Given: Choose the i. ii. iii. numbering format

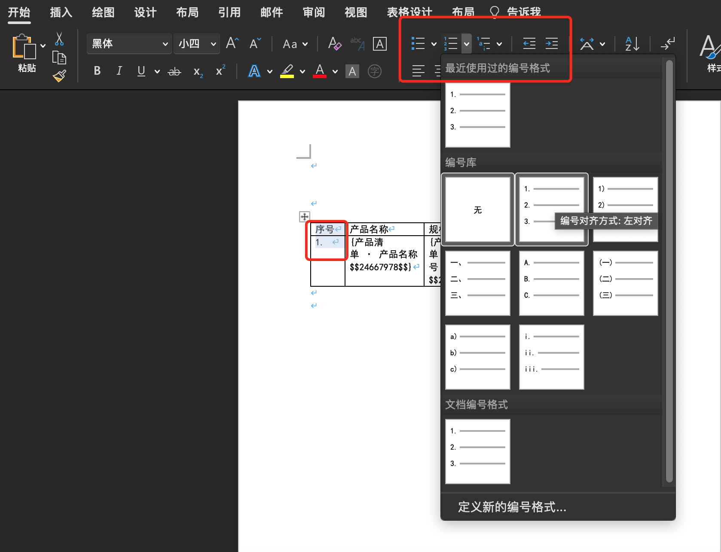Looking at the screenshot, I should 552,357.
